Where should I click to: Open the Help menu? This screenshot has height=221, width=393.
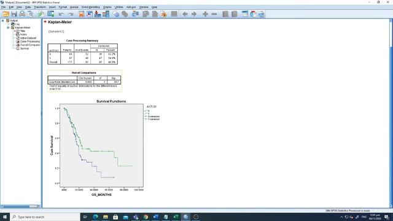tap(154, 7)
